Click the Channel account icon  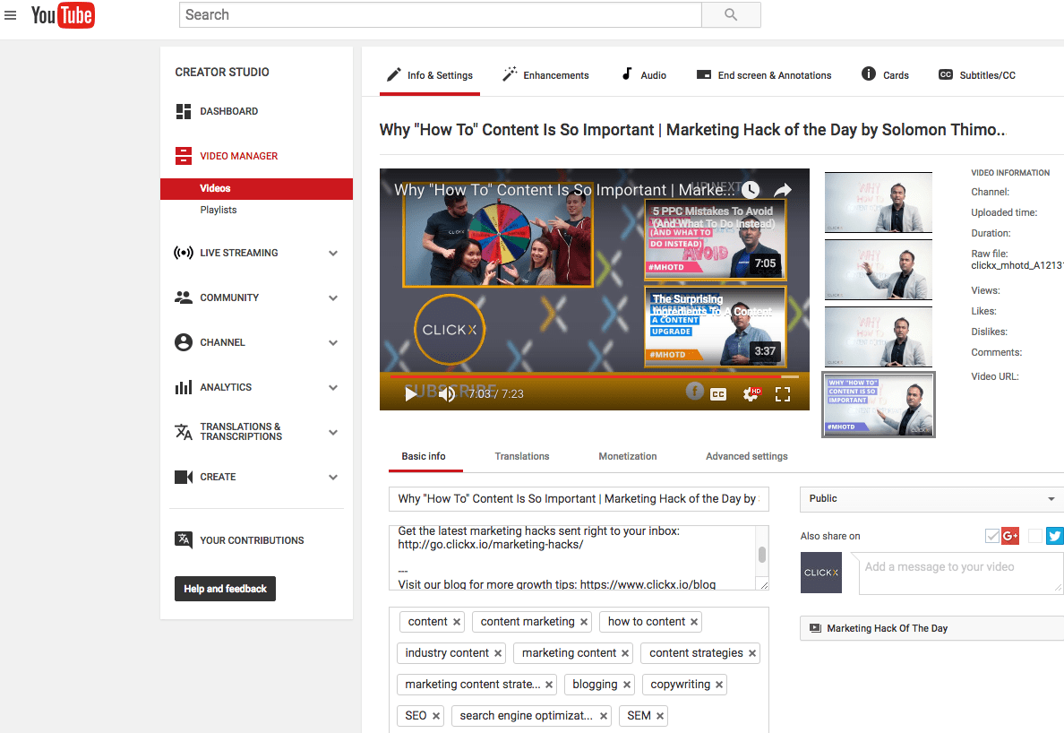coord(184,342)
